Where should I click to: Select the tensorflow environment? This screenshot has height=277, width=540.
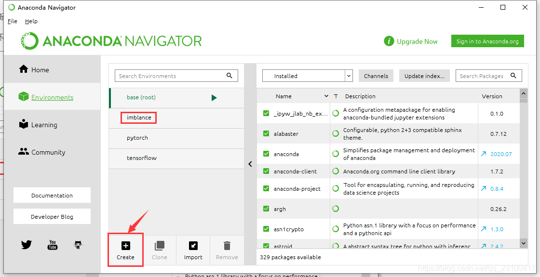pos(176,158)
